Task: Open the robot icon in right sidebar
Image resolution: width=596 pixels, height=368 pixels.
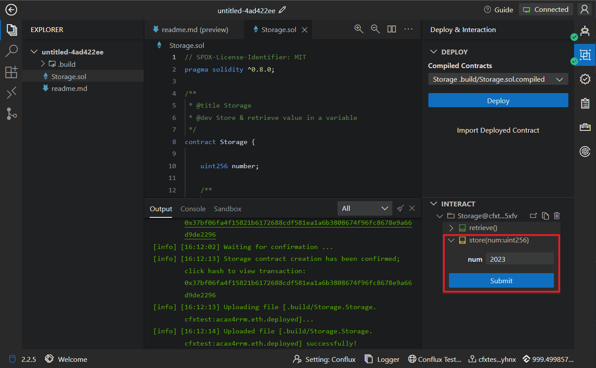Action: tap(585, 31)
